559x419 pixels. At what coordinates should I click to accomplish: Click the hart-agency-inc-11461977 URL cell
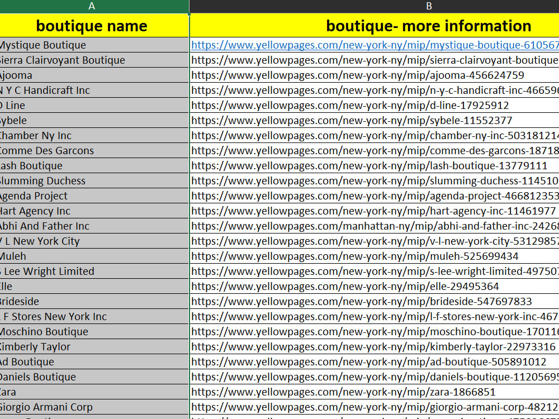(x=375, y=211)
